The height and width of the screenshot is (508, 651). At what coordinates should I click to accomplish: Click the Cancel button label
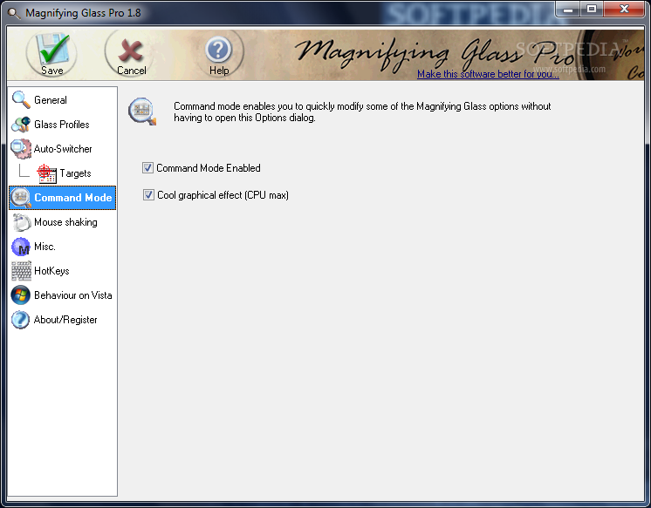[132, 71]
